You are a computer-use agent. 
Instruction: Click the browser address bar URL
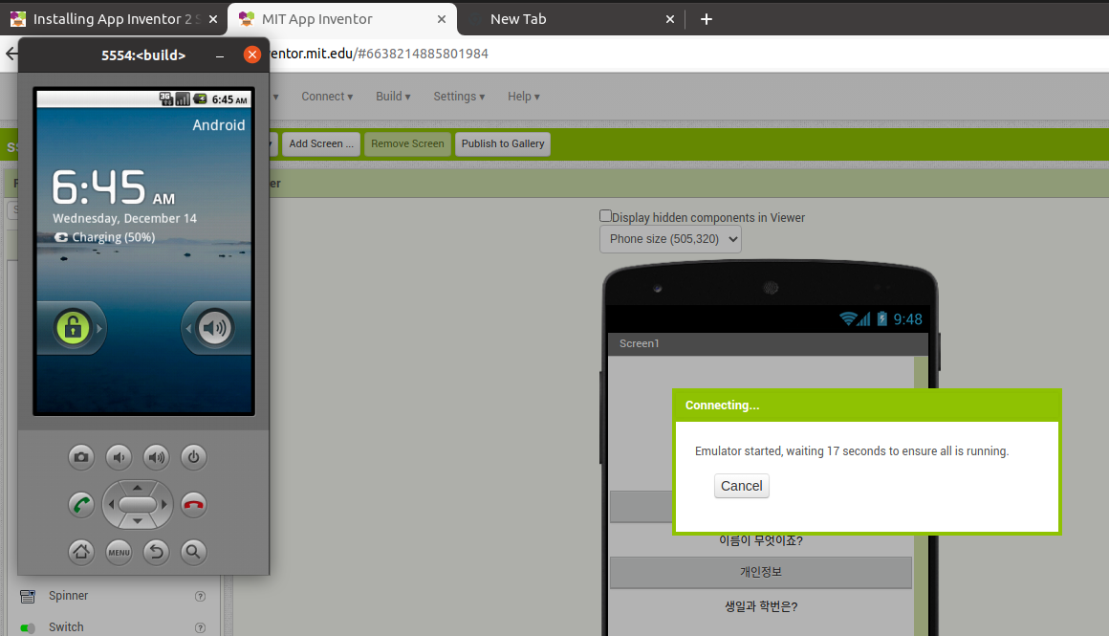pos(379,54)
